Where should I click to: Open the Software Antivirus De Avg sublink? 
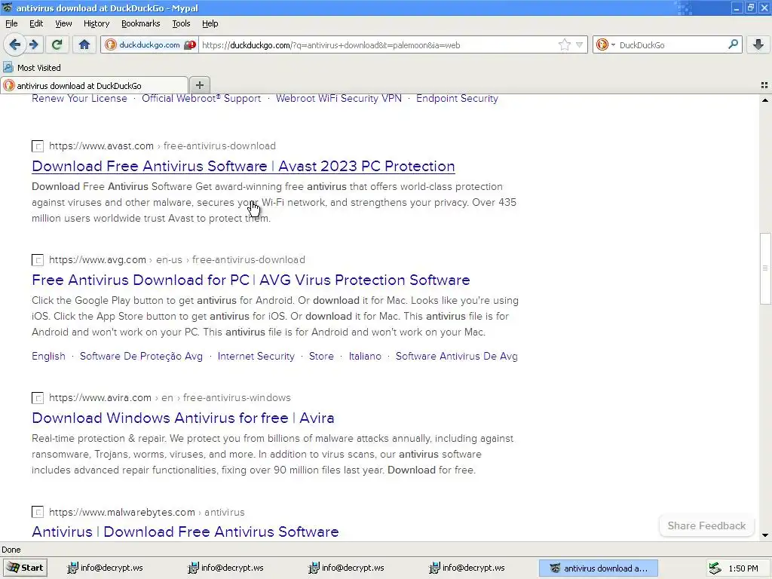[x=456, y=356]
